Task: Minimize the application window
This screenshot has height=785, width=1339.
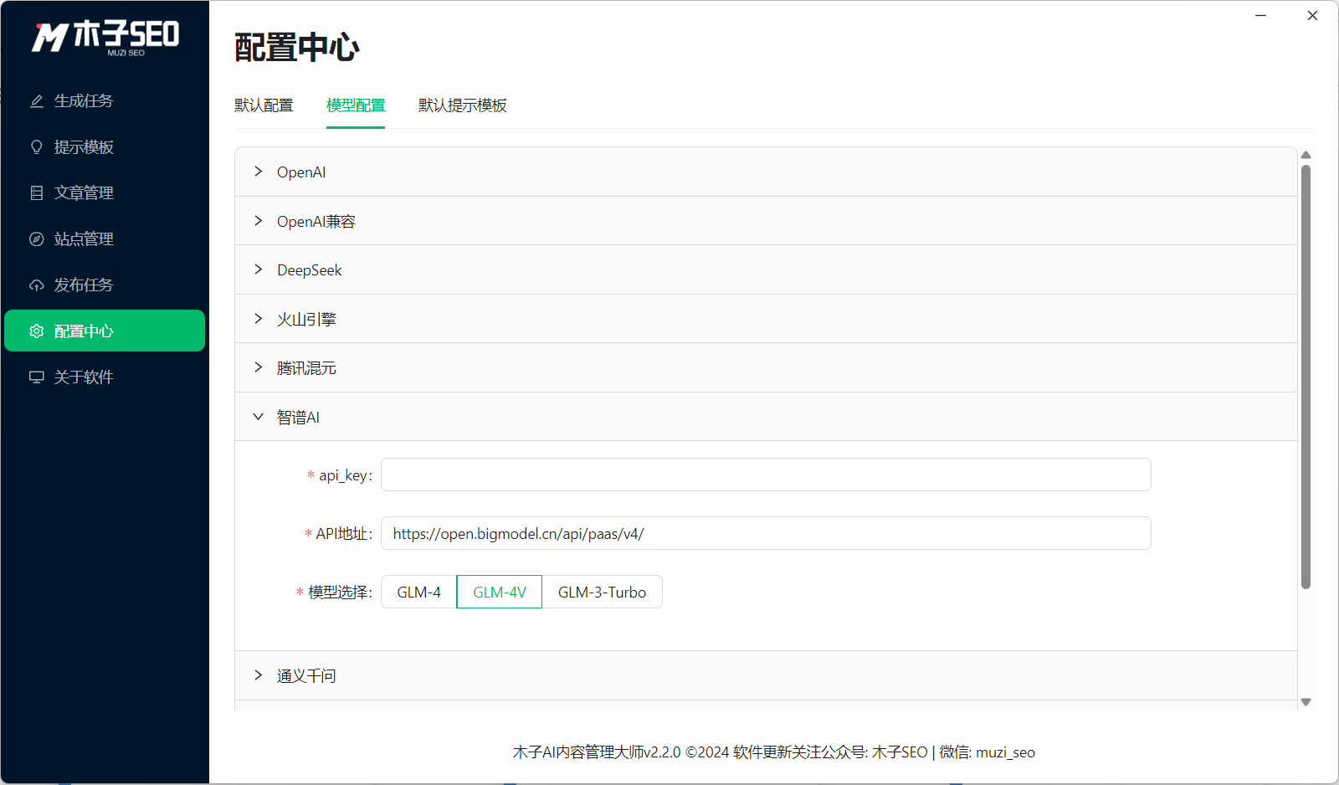Action: [1260, 15]
